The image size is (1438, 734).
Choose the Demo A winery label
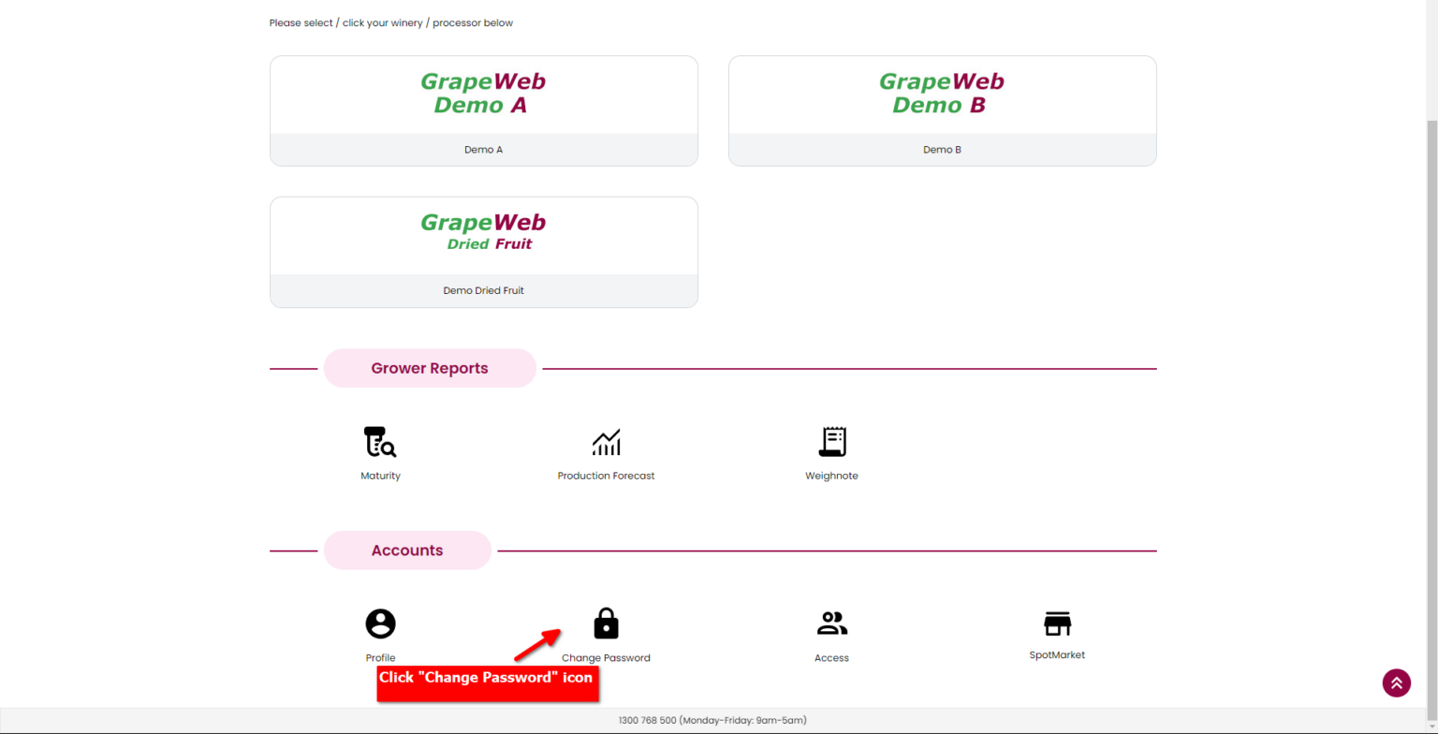click(x=483, y=150)
